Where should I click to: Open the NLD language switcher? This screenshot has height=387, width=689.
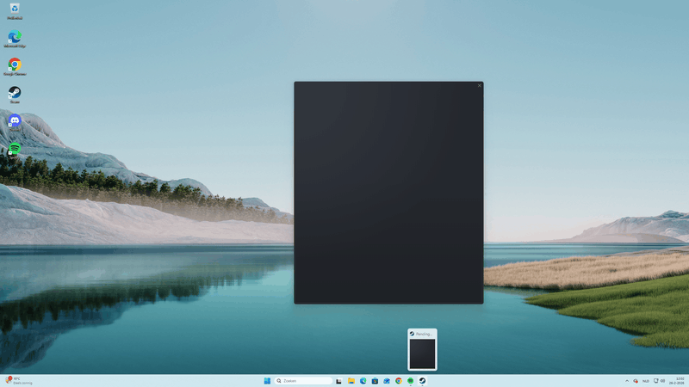click(x=645, y=381)
